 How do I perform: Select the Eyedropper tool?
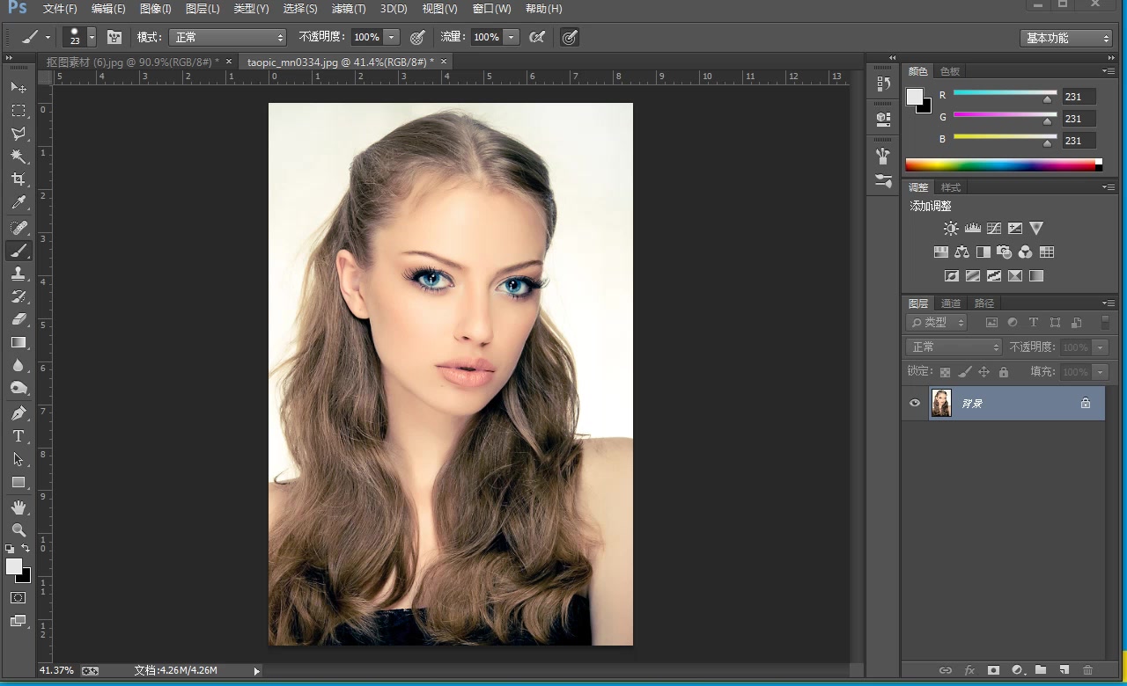pos(18,203)
